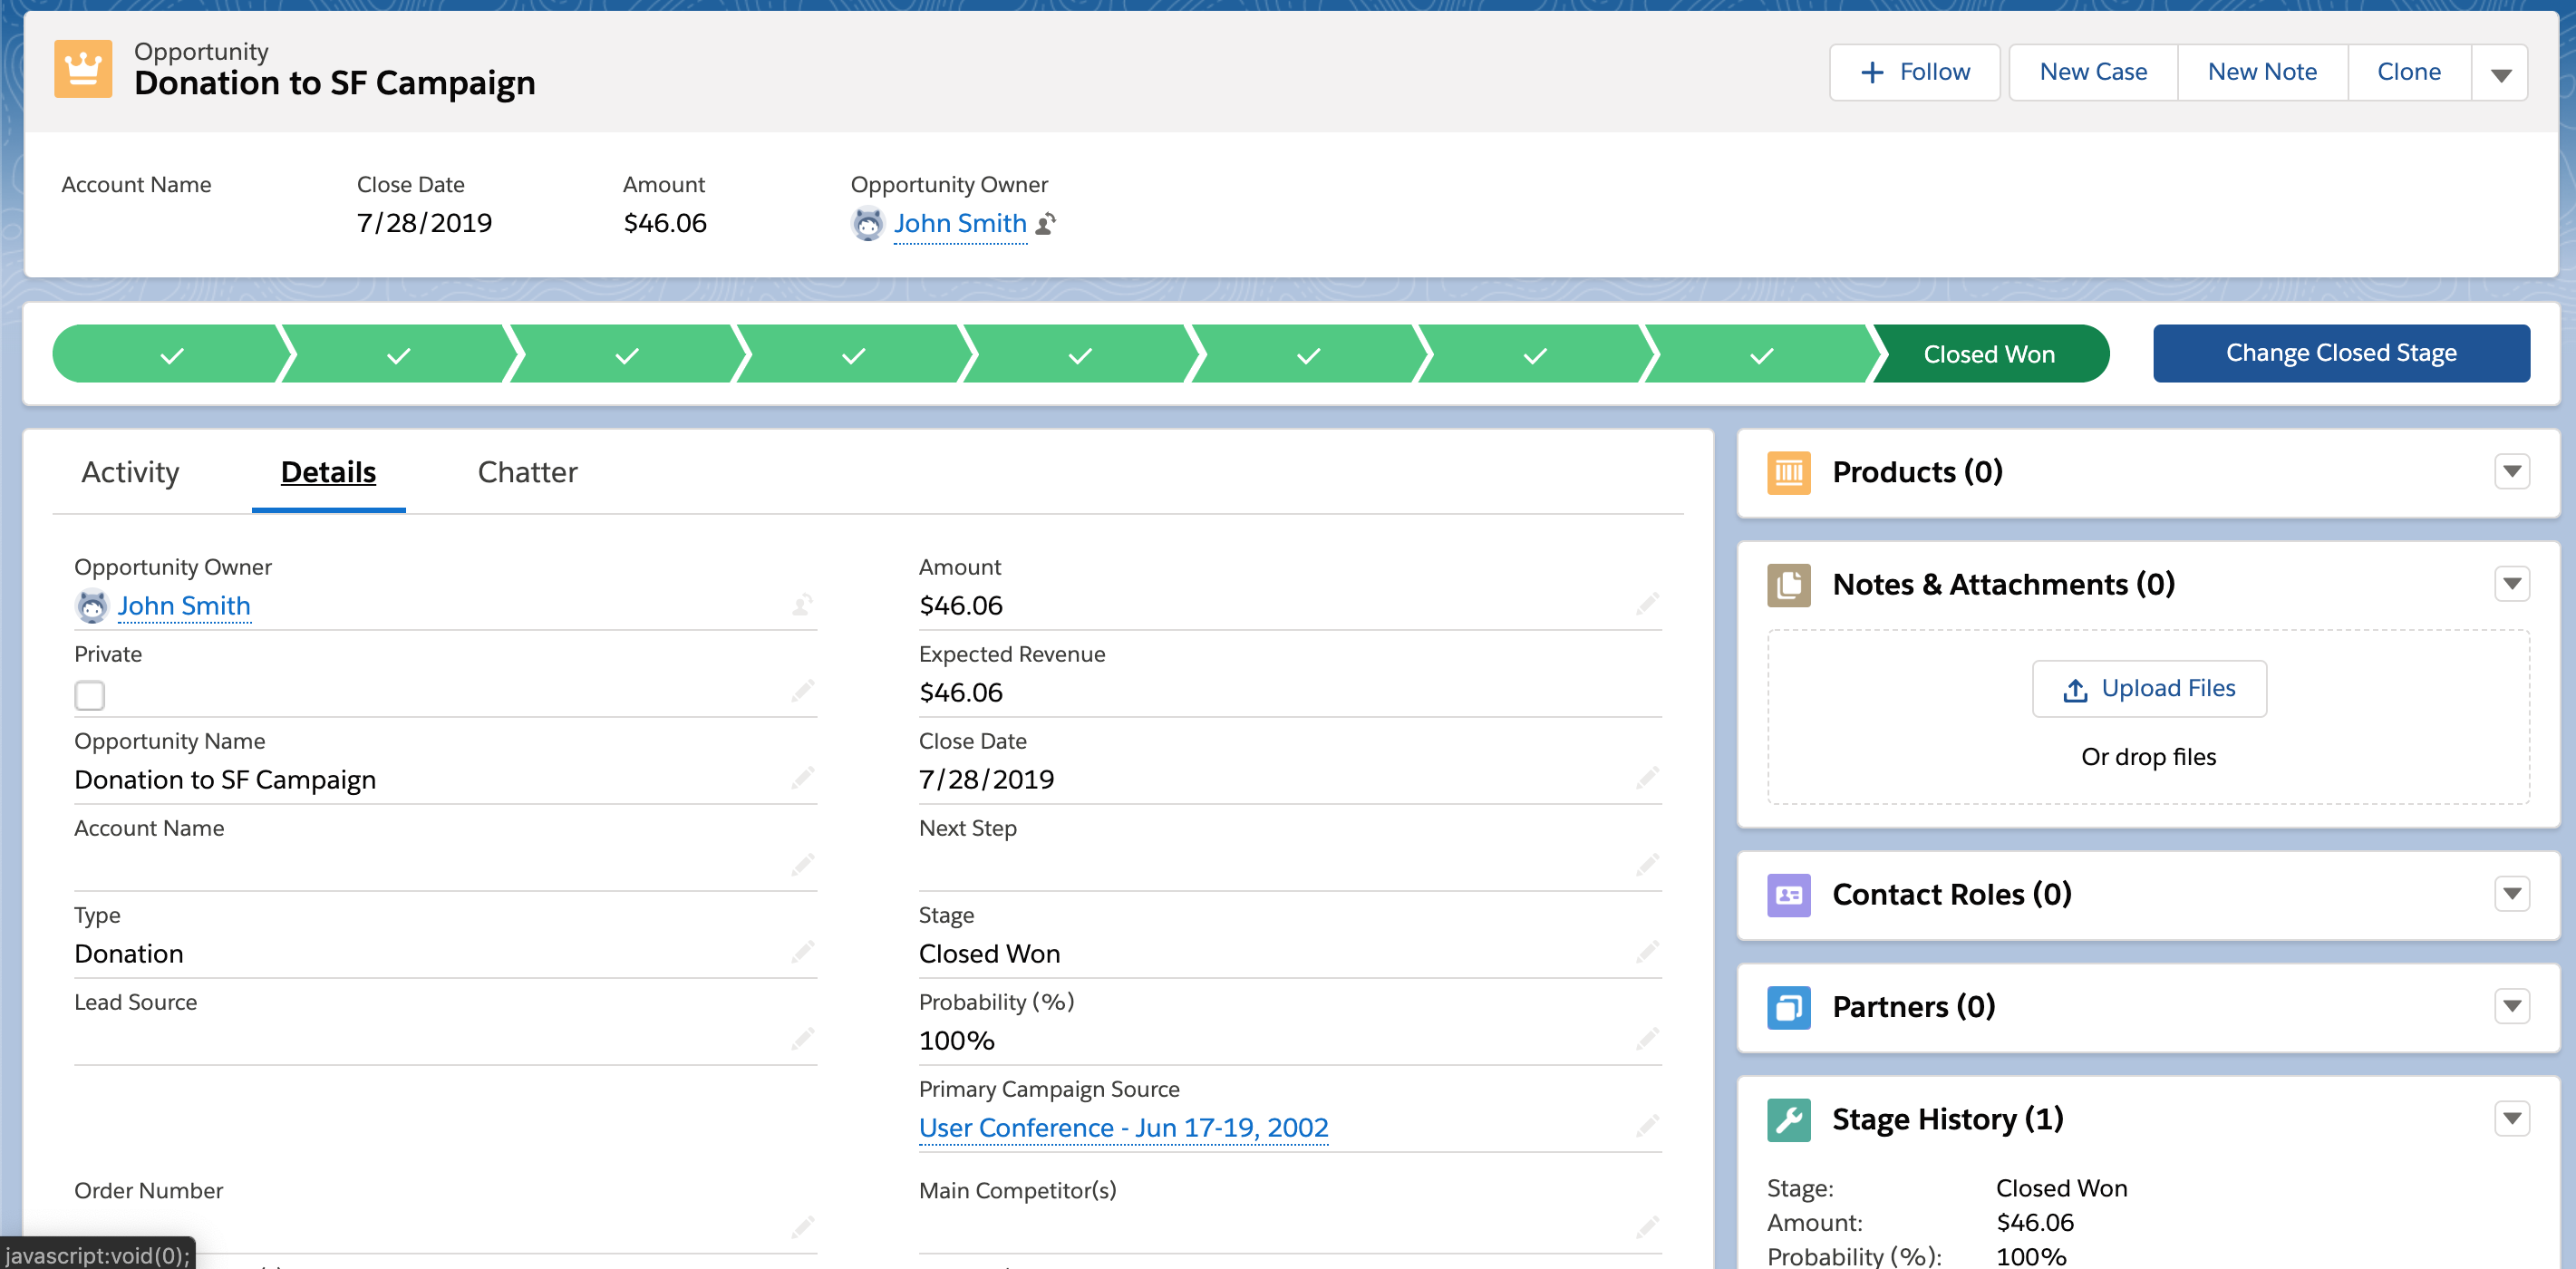Open more actions dropdown next to Clone
The image size is (2576, 1269).
click(2500, 73)
